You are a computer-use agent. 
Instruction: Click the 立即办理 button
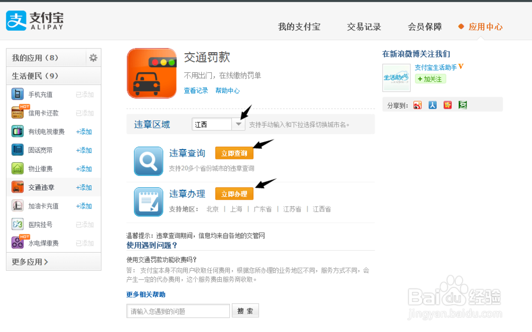234,194
